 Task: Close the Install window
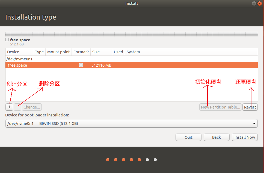point(260,3)
